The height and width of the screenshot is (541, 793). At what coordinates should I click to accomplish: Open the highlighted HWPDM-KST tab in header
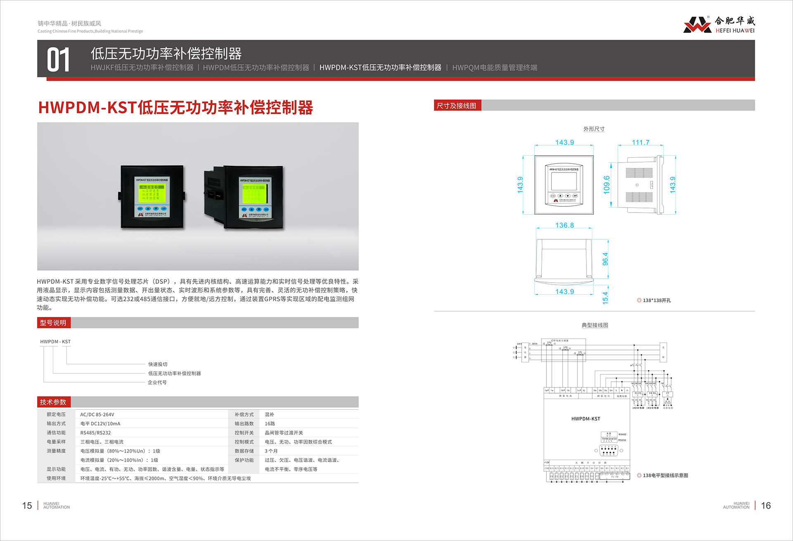(x=380, y=68)
